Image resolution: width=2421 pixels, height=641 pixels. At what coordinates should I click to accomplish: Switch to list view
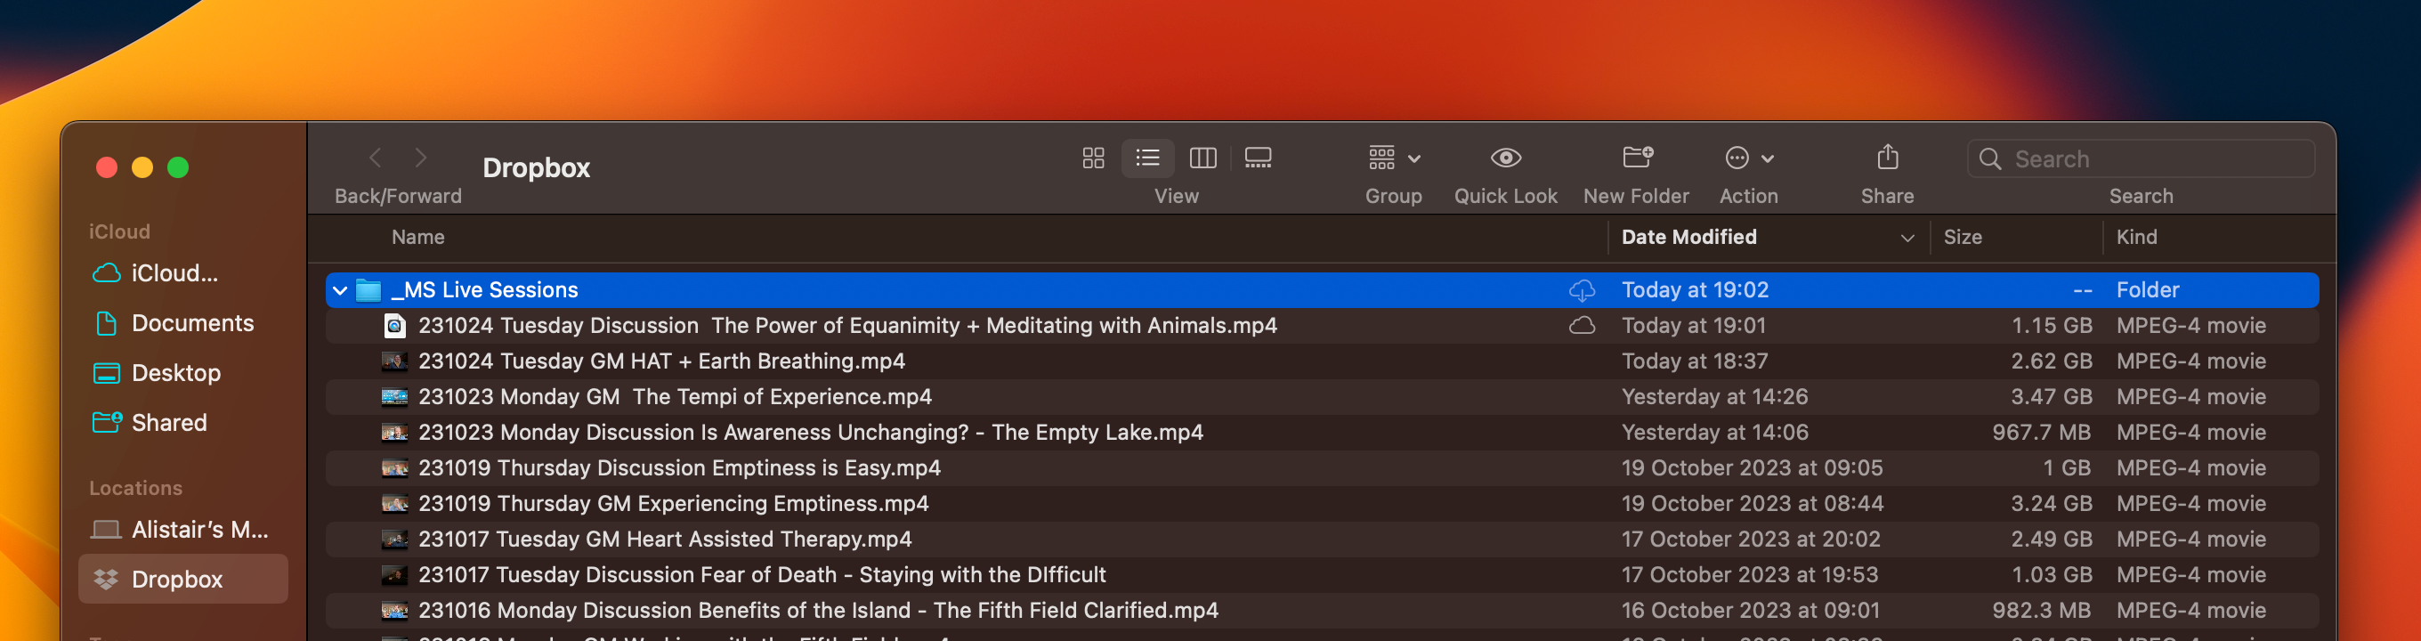tap(1146, 158)
